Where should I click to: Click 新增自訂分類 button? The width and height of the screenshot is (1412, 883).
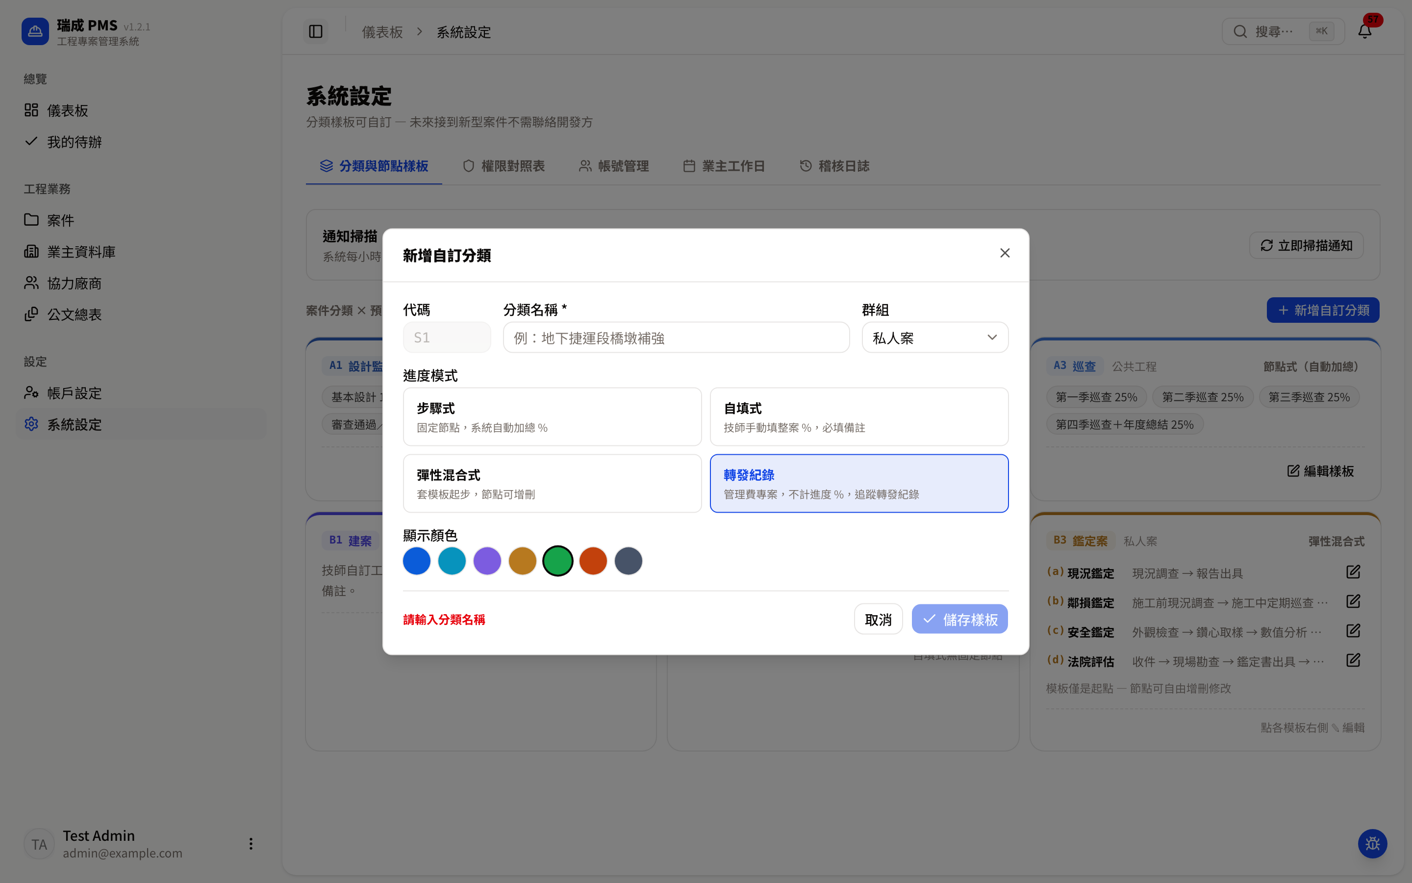[x=1323, y=310]
